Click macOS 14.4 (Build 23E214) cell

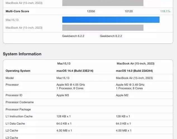point(75,71)
